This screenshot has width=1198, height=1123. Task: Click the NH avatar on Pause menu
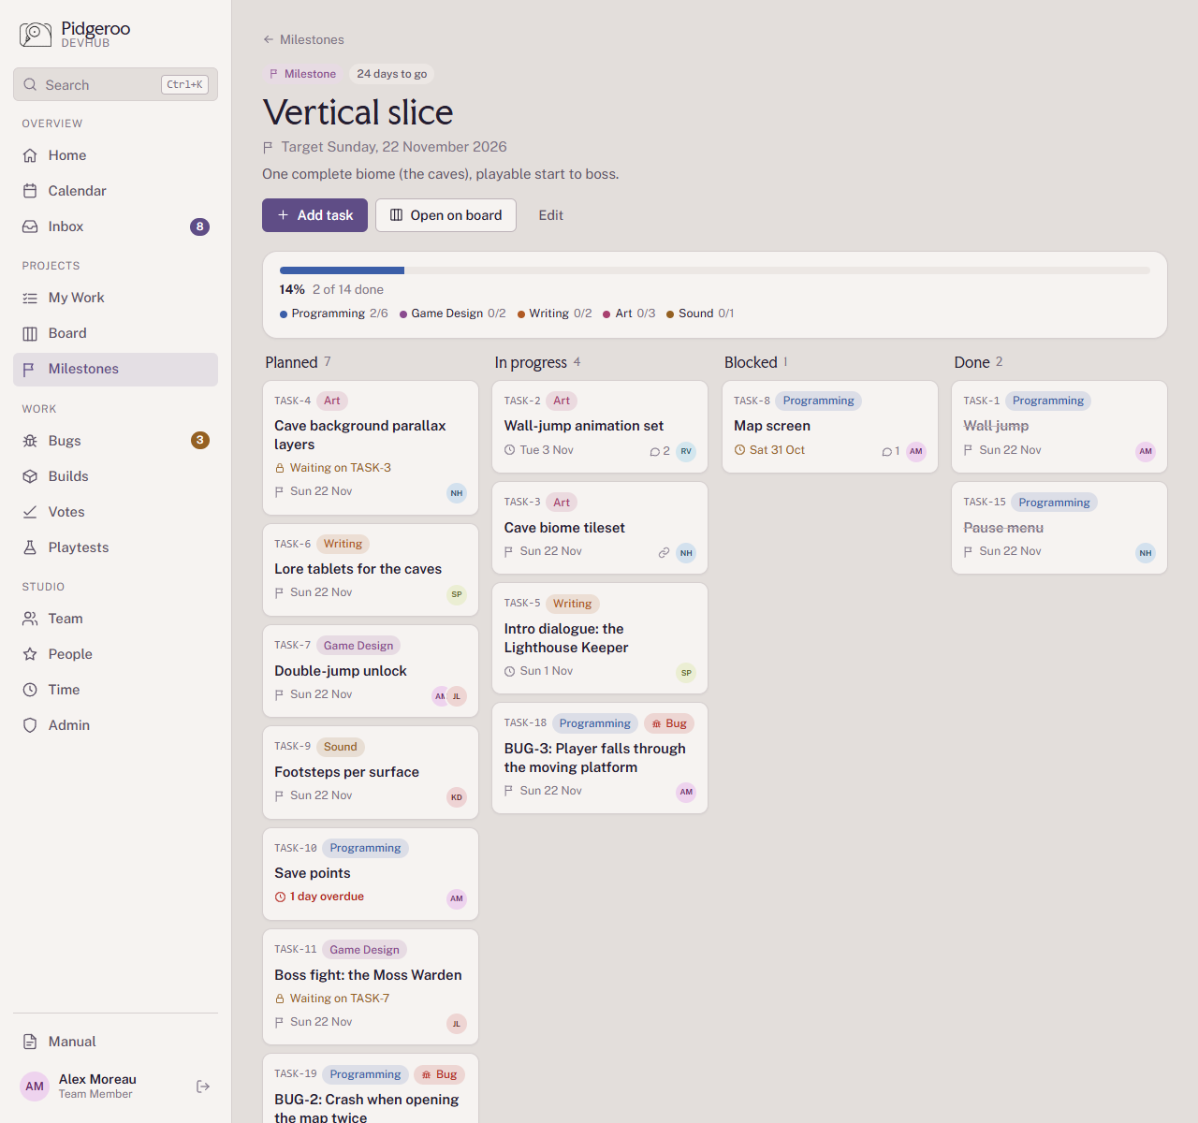point(1146,553)
